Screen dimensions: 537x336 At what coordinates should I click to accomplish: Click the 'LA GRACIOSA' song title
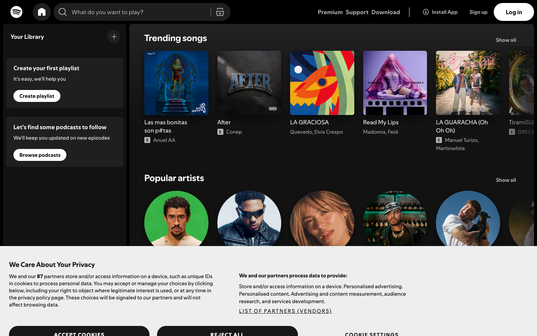pyautogui.click(x=310, y=122)
